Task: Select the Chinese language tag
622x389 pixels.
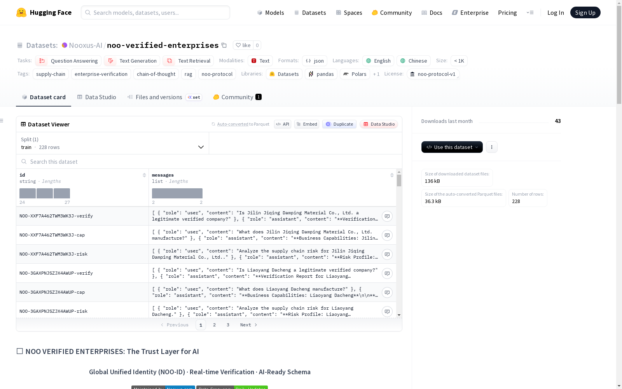Action: pyautogui.click(x=414, y=61)
